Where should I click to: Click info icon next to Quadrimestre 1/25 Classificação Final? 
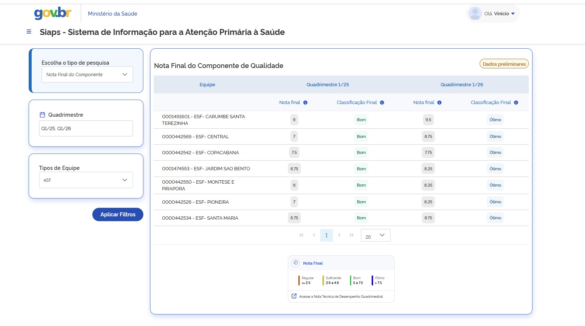(382, 103)
